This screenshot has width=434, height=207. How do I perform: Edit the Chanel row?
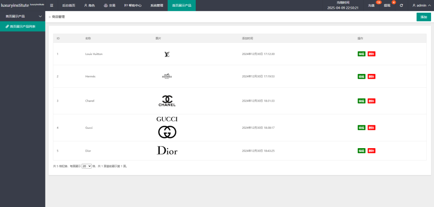point(362,101)
